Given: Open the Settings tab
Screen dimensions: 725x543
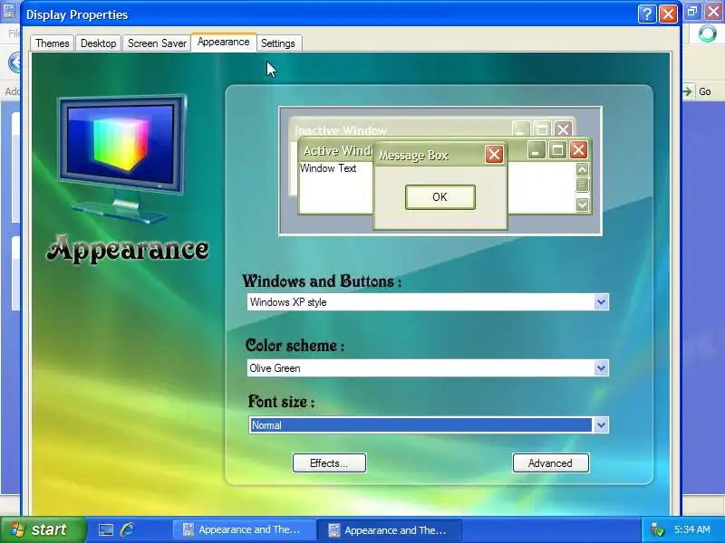Looking at the screenshot, I should (278, 43).
